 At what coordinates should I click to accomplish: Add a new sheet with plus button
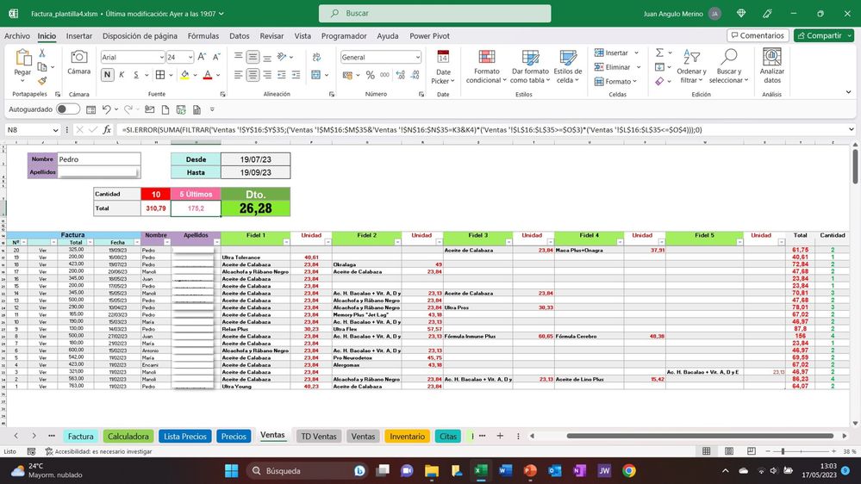(500, 436)
